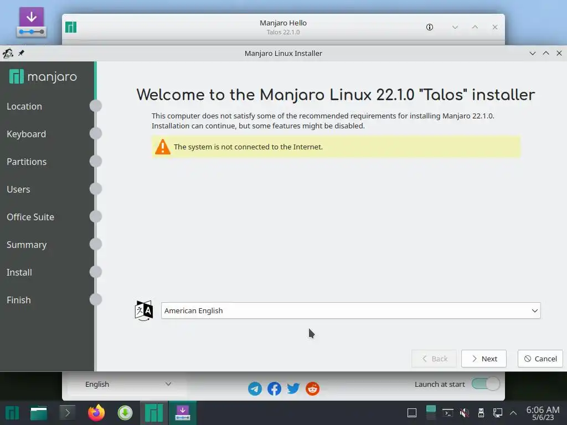
Task: Launch the file manager from taskbar
Action: (x=39, y=413)
